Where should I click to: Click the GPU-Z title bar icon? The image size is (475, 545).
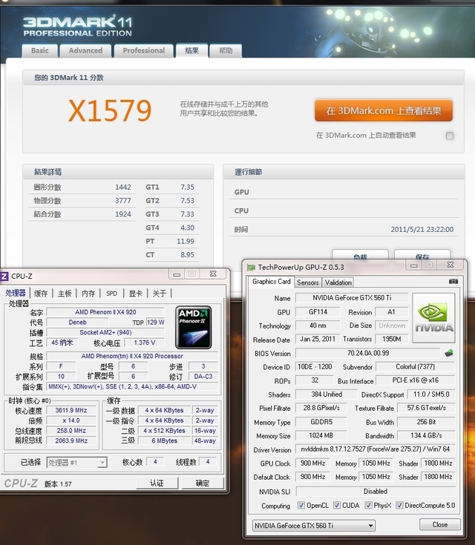pos(251,267)
